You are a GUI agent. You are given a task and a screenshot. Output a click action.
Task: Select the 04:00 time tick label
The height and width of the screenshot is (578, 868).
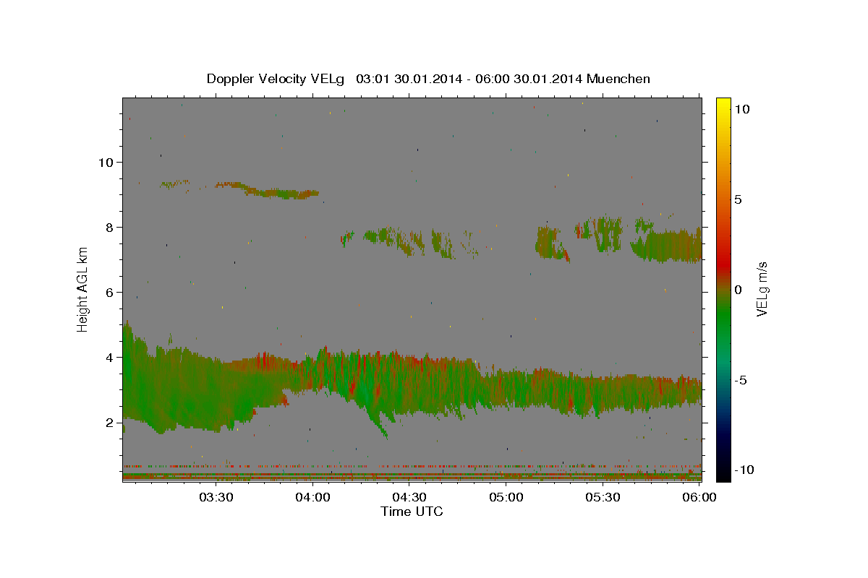(x=313, y=497)
